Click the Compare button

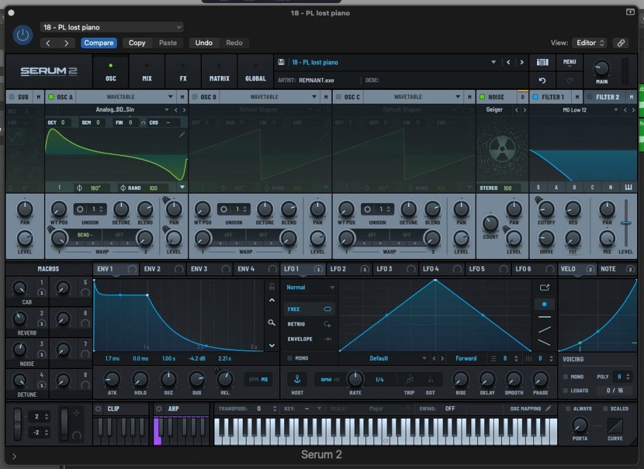[99, 43]
